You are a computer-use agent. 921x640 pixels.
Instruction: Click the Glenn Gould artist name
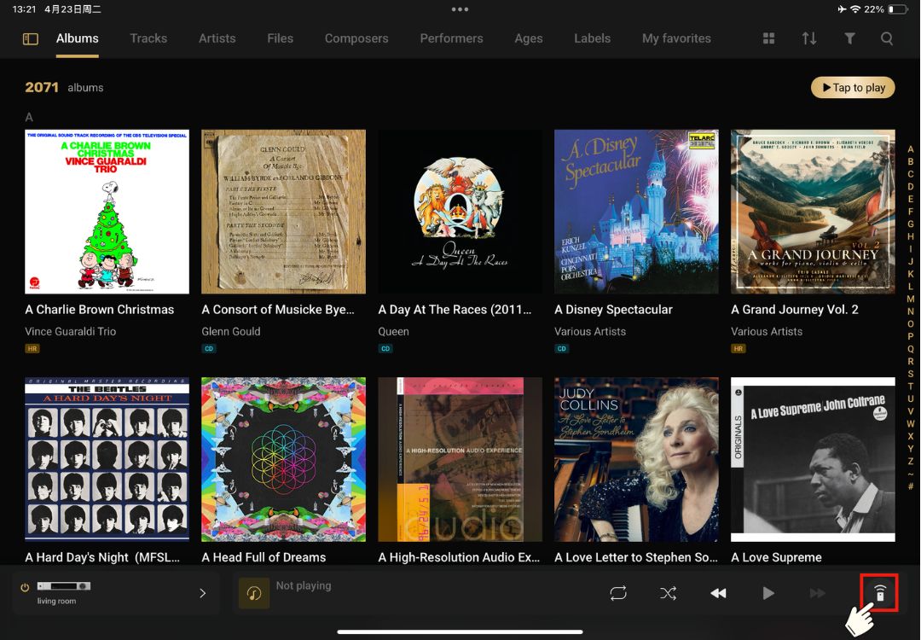click(x=231, y=331)
